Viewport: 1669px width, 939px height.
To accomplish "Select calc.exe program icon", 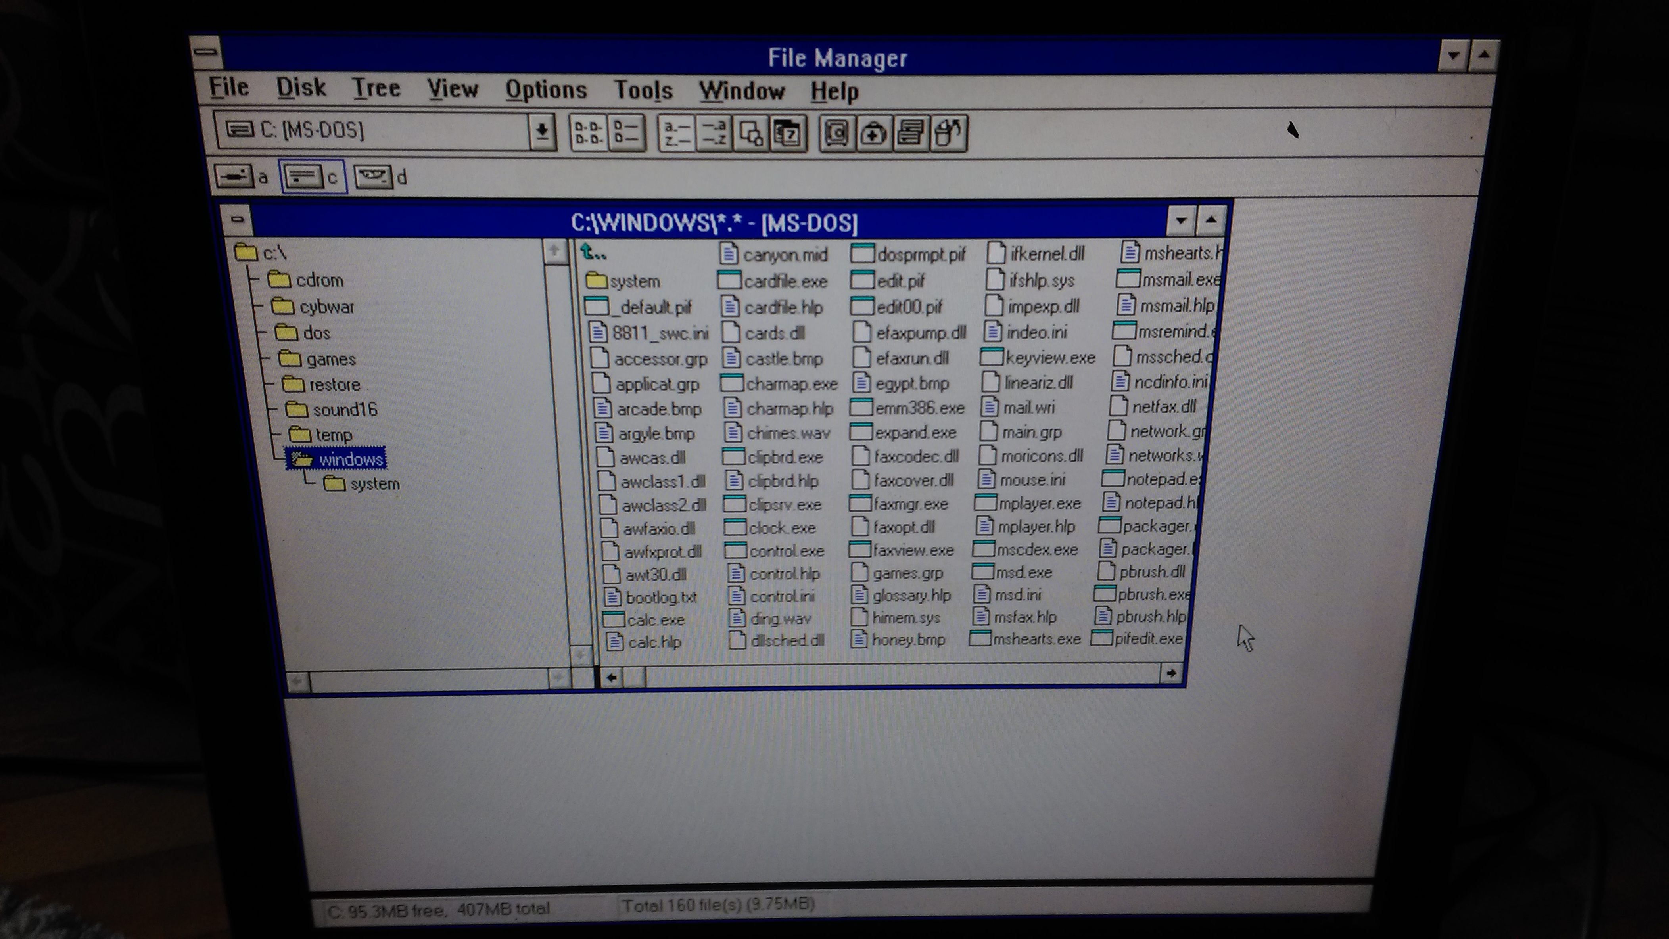I will [x=644, y=620].
